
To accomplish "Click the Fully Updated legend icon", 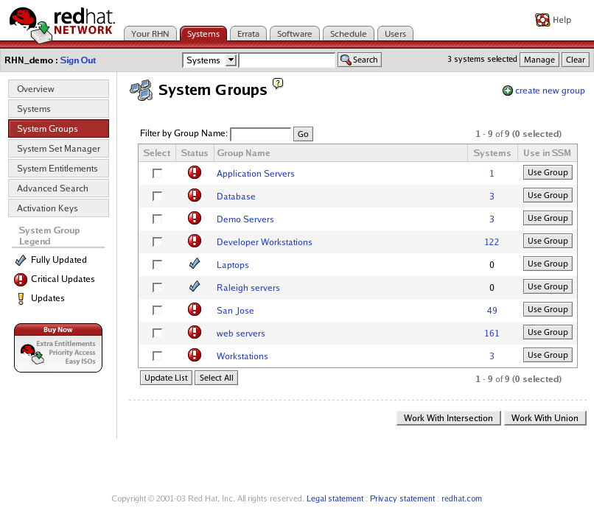I will coord(21,260).
